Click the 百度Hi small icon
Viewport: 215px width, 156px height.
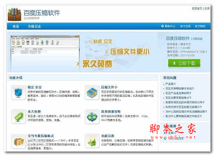(165, 133)
